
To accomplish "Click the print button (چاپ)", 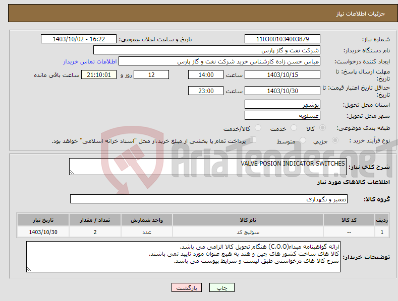I will pos(222,287).
